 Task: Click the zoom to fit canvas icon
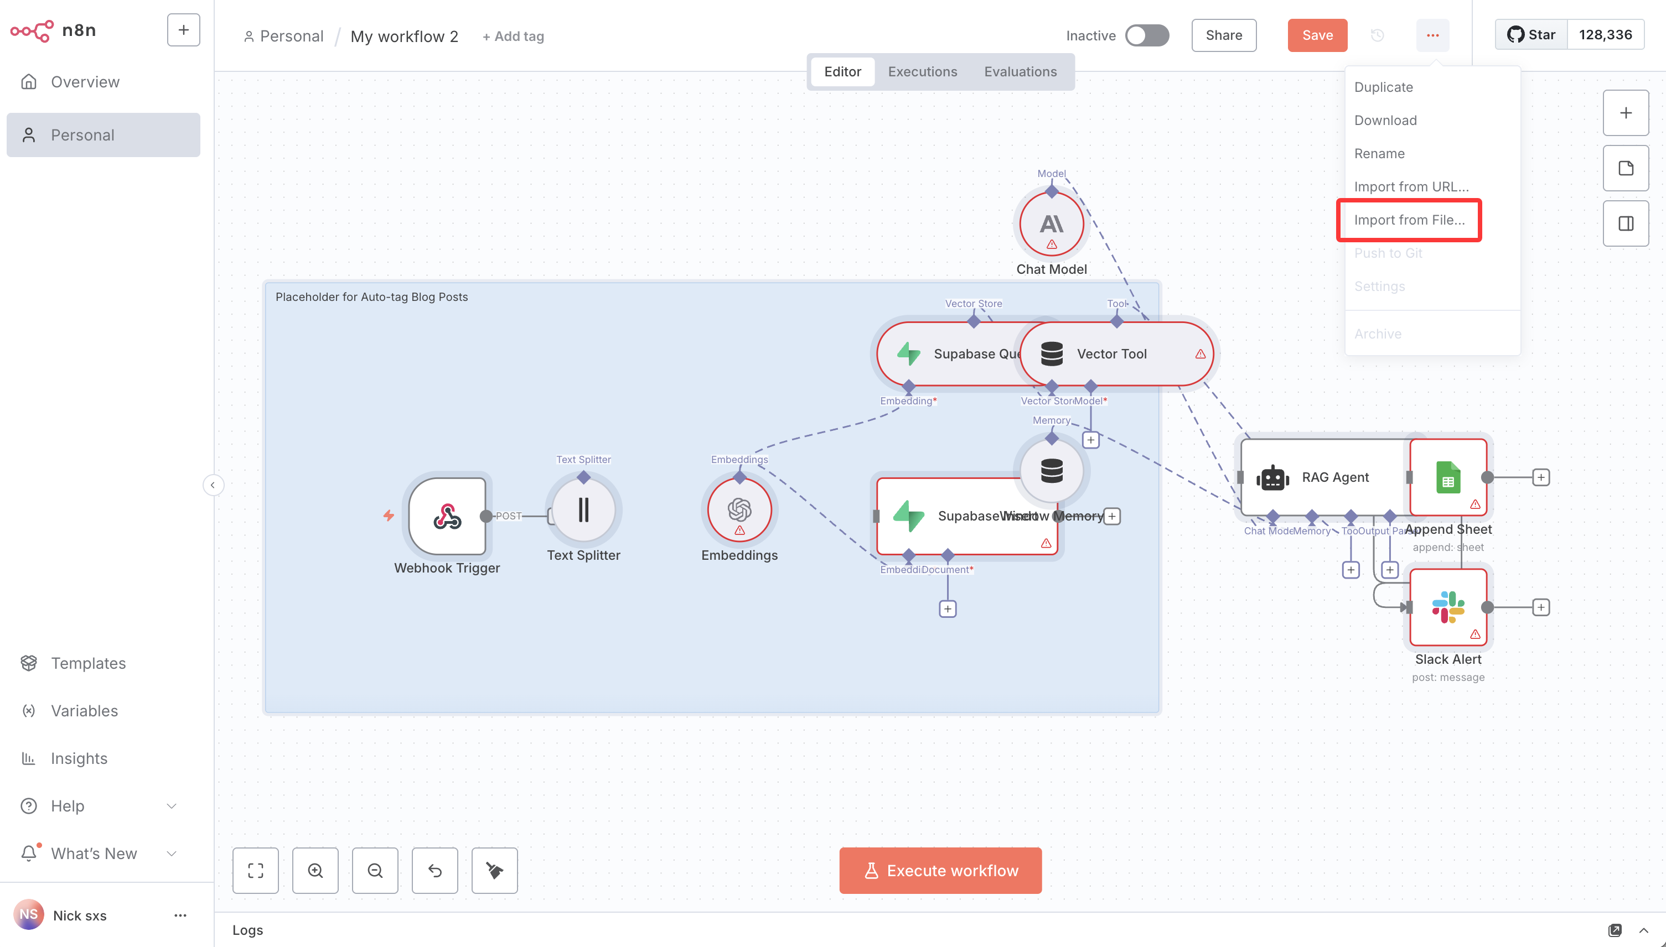[x=255, y=870]
